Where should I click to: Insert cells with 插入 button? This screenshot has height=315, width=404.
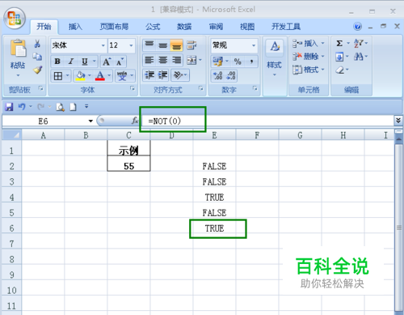(309, 43)
